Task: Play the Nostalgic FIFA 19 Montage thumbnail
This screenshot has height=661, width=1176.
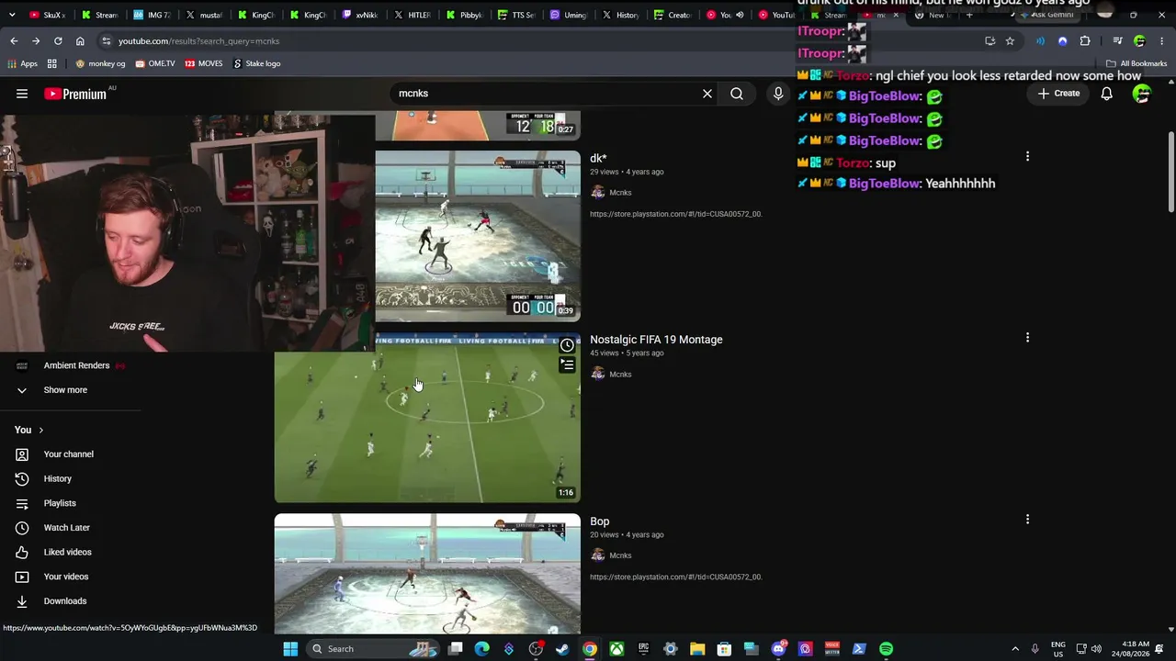Action: pyautogui.click(x=427, y=418)
